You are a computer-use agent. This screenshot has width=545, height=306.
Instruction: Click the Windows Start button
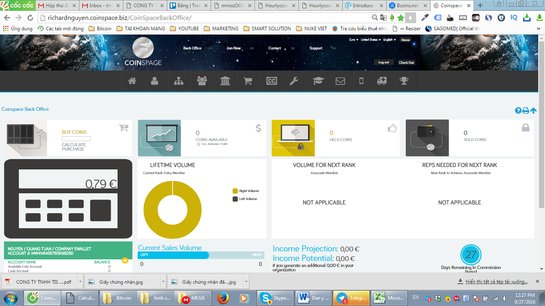coord(11,298)
